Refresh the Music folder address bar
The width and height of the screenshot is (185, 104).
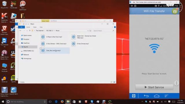coord(90,31)
